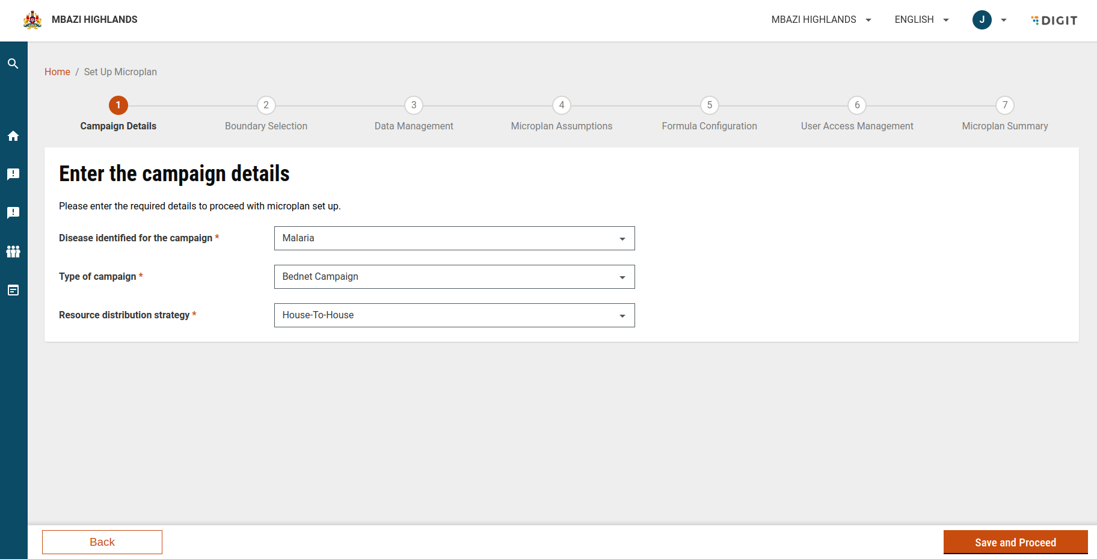
Task: Jump to step 4 Microplan Assumptions
Action: pos(561,105)
